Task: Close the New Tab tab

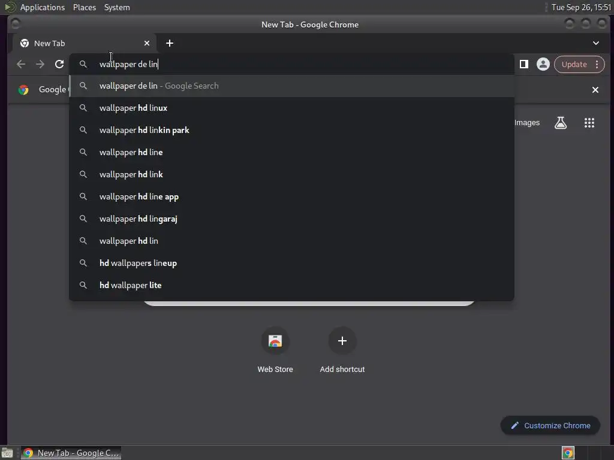Action: tap(147, 43)
